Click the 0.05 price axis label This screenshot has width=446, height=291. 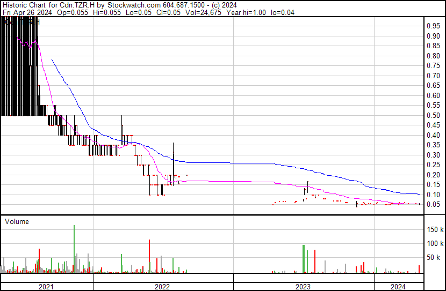click(x=434, y=205)
